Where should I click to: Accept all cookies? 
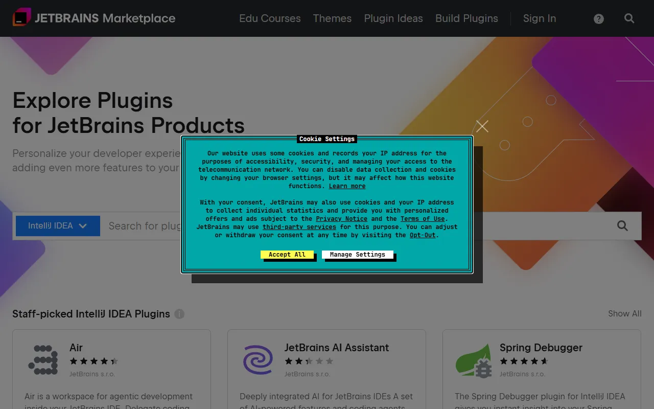pyautogui.click(x=287, y=255)
